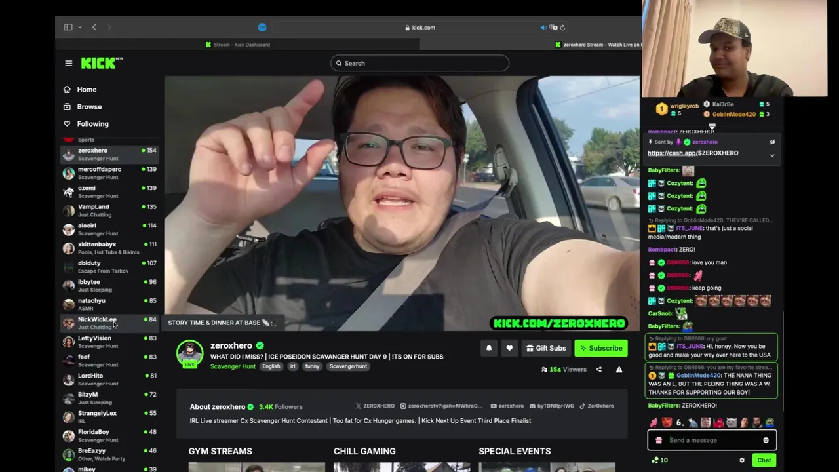Insert white cat quick emote
Screen dimensions: 839x472
(x=731, y=423)
